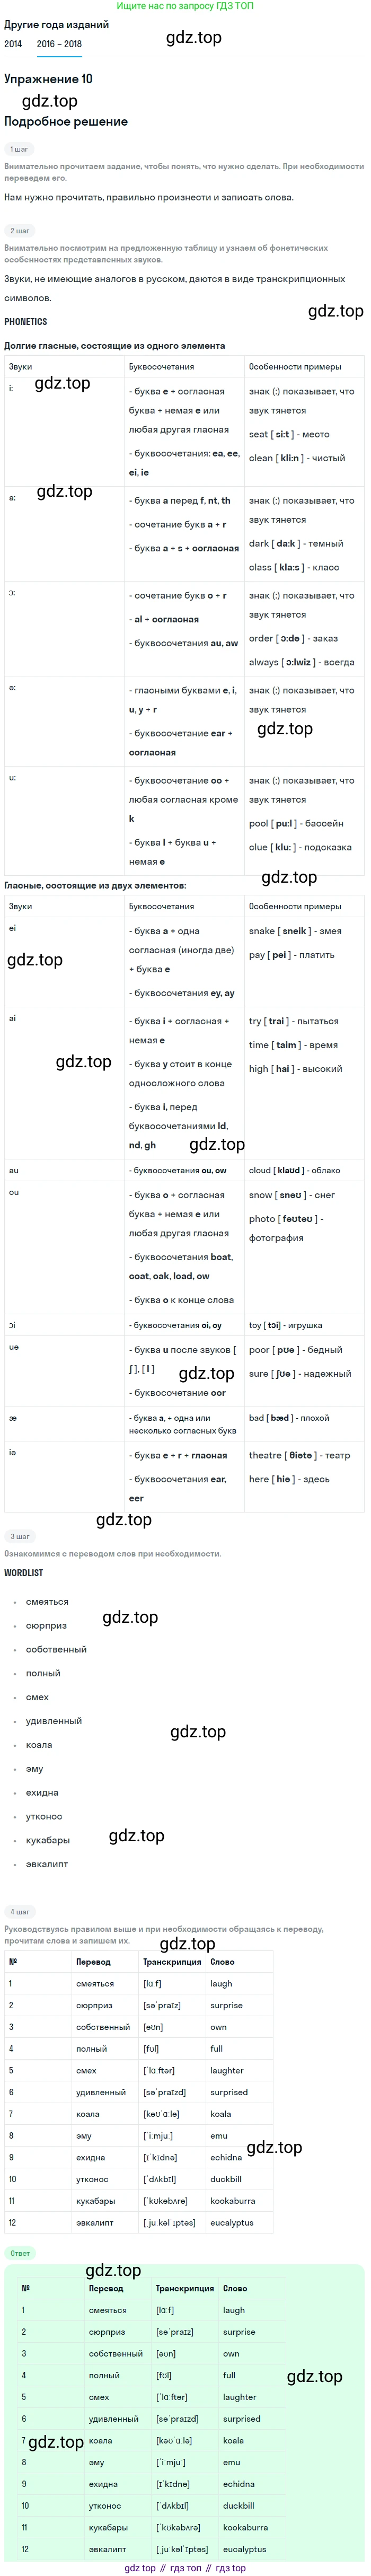
Task: Click the 'эвкалипт' item in the word list
Action: coord(47,1864)
